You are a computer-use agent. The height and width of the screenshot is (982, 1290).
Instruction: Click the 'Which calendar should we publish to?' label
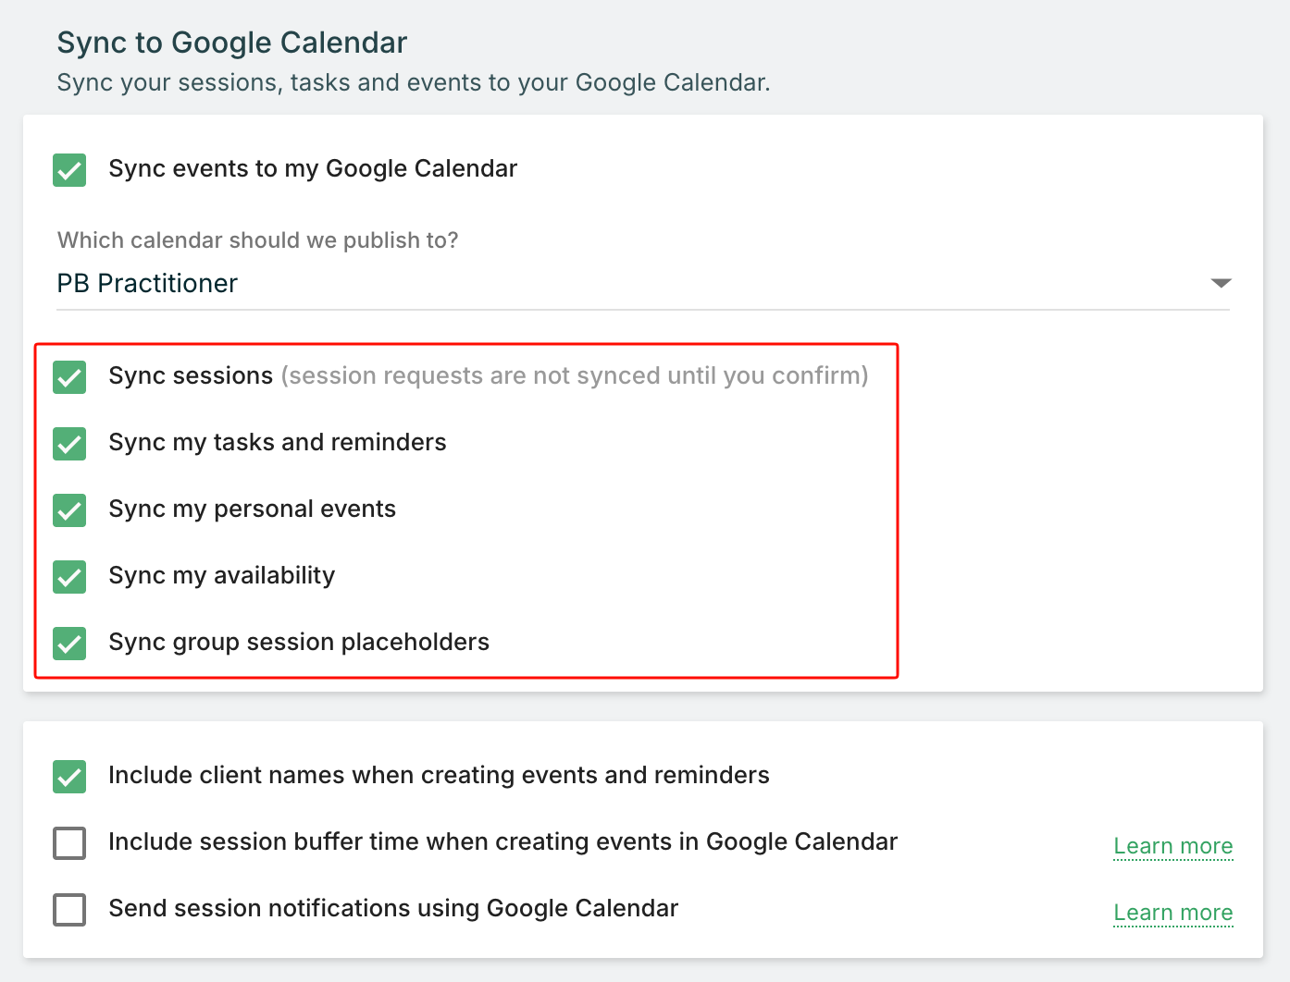click(x=257, y=240)
